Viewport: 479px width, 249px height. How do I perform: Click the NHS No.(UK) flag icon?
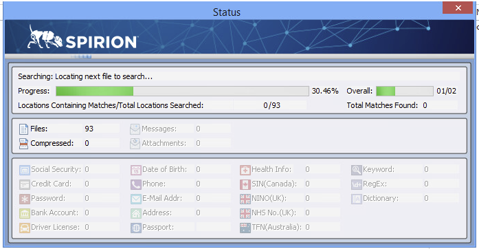click(245, 213)
